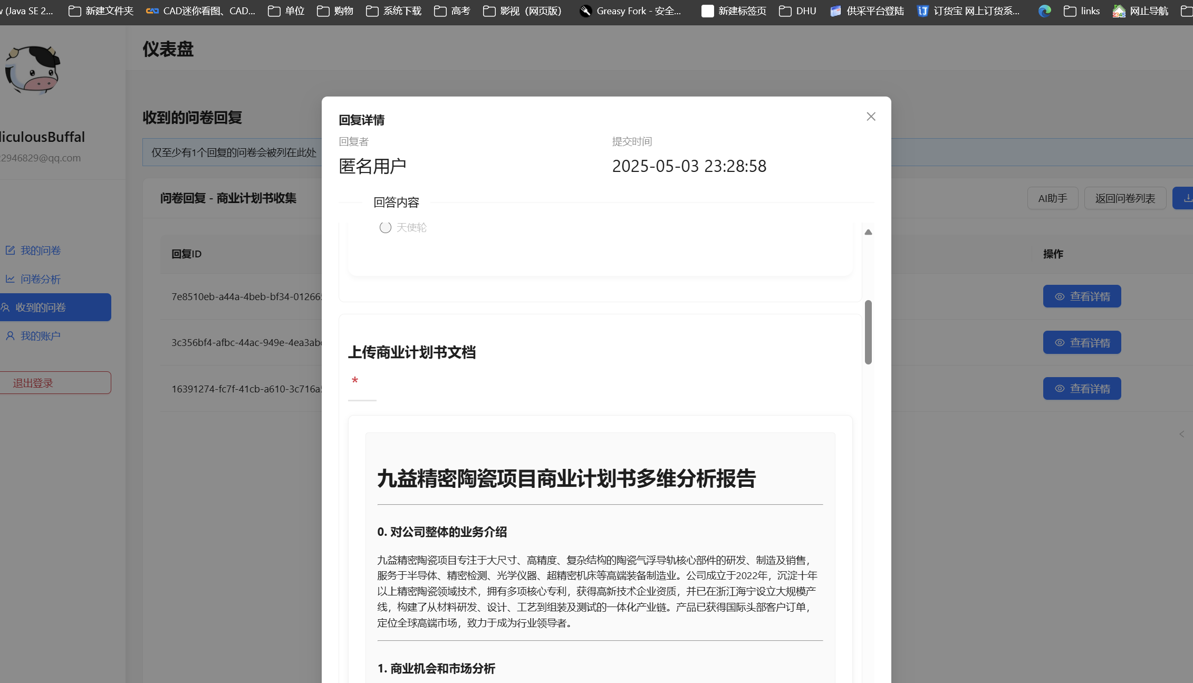Click 退出登录 to log out
Image resolution: width=1193 pixels, height=683 pixels.
click(33, 382)
